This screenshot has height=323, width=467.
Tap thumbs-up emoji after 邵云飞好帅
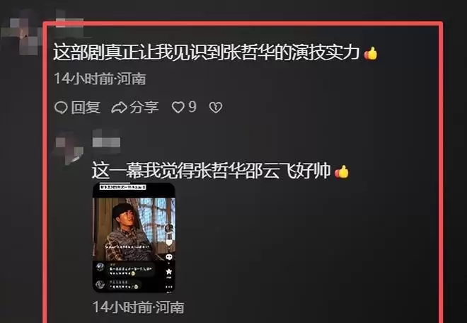pyautogui.click(x=342, y=172)
